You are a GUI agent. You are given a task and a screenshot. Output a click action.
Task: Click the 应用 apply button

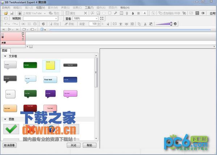tap(213, 13)
